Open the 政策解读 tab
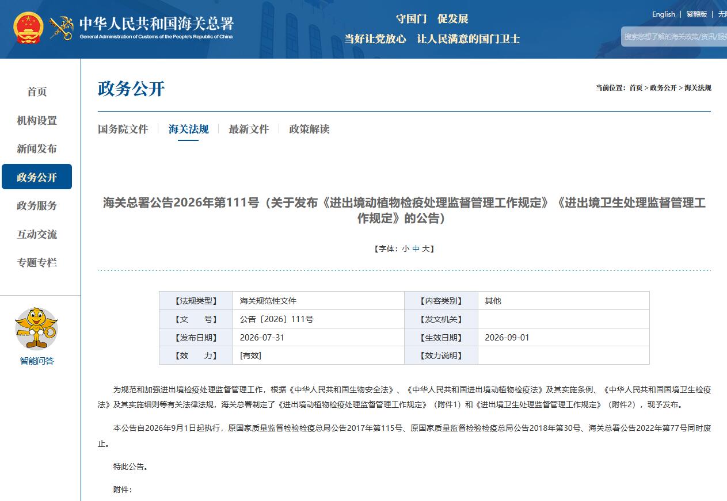Viewport: 727px width, 501px height. pos(309,129)
